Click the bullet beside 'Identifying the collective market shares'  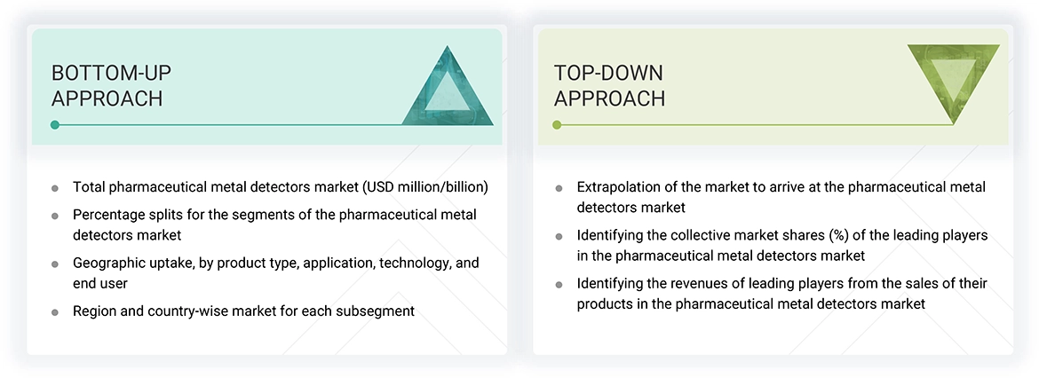click(559, 236)
